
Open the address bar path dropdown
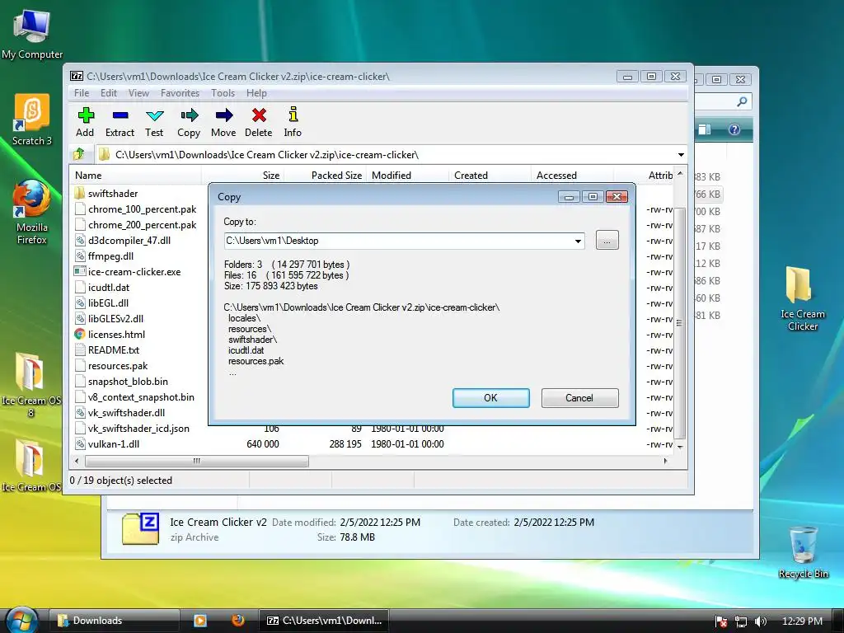pos(681,154)
